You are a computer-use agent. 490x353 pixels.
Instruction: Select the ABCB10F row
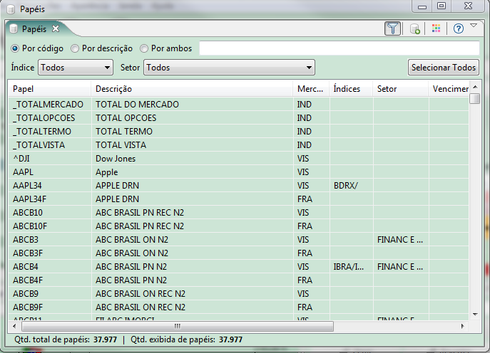click(238, 226)
